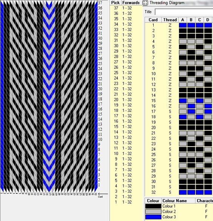Screen dimensions: 213x221
Task: Toggle the Z threading of card 16
Action: (170, 106)
